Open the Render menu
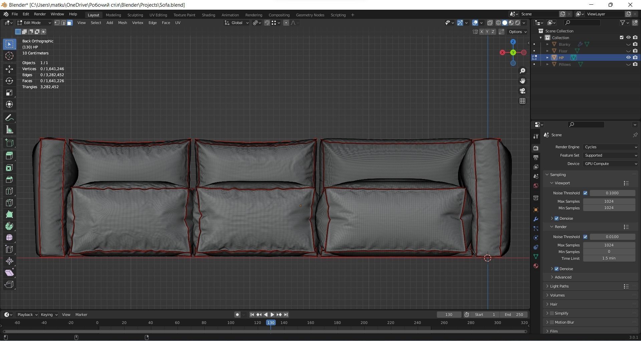The height and width of the screenshot is (341, 641). [40, 14]
